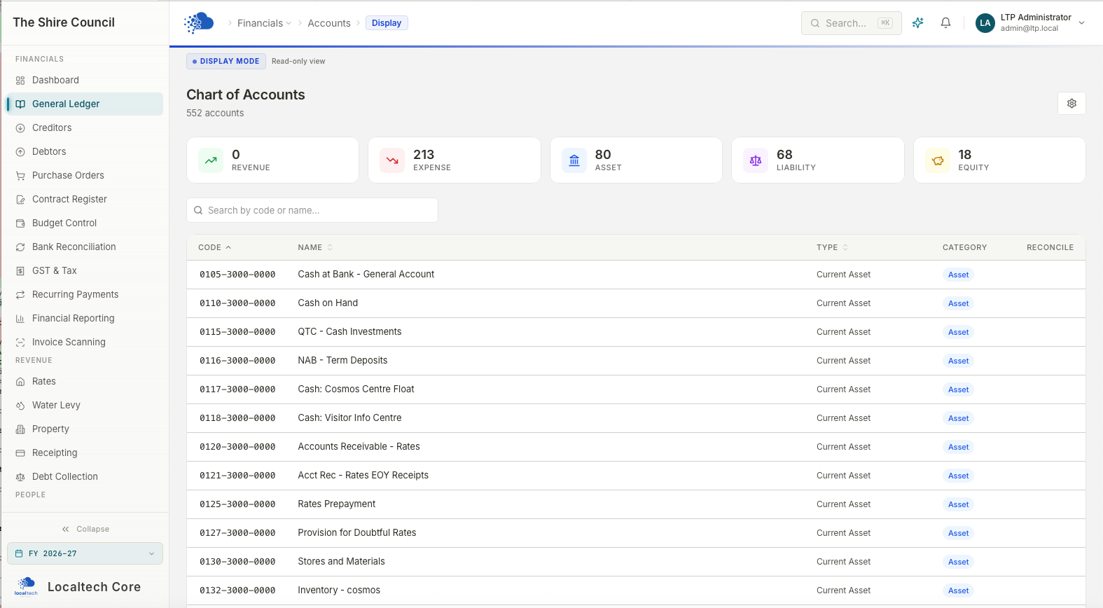Screen dimensions: 1103x608
Task: Filter by the 80 Asset card
Action: point(636,160)
